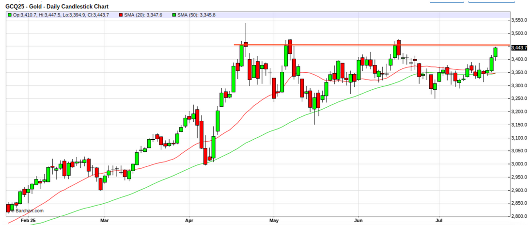Image resolution: width=530 pixels, height=227 pixels.
Task: Click the 2,800.0 price axis label
Action: tap(519, 216)
